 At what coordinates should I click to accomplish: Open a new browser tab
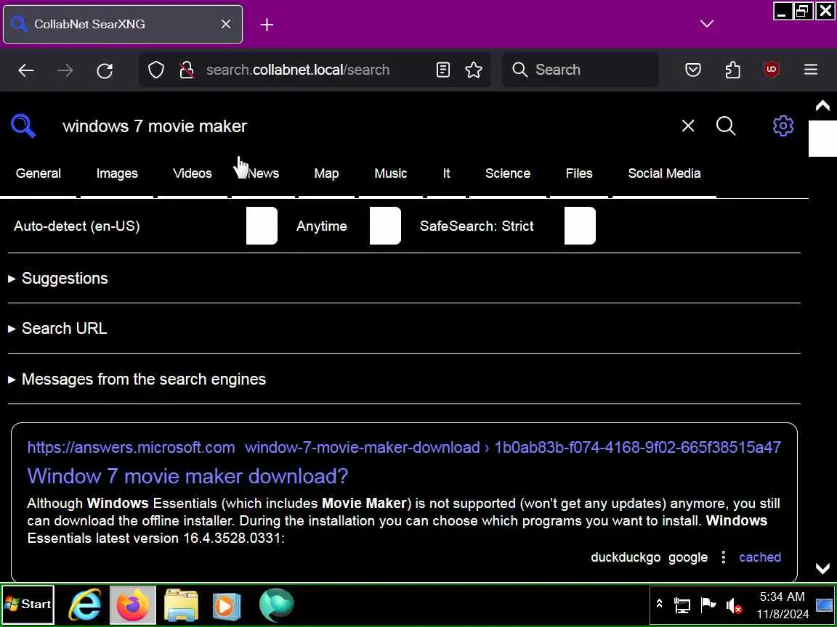point(267,25)
